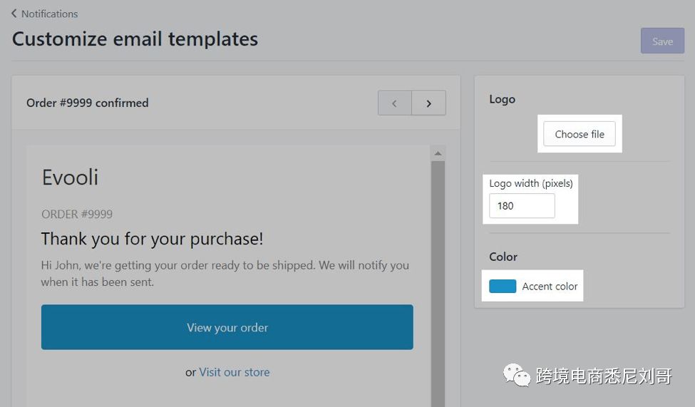Viewport: 695px width, 407px height.
Task: Click the Customize email templates page heading
Action: 135,38
